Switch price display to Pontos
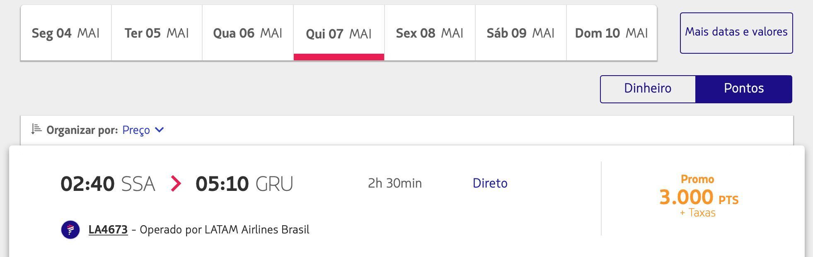 tap(744, 89)
